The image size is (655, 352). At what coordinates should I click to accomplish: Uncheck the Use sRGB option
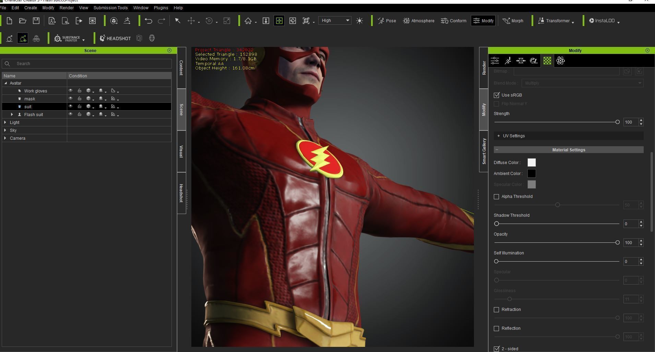(x=497, y=95)
